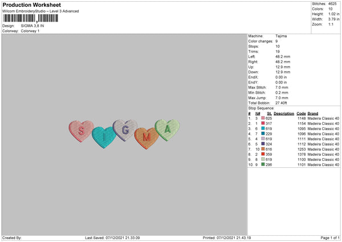The height and width of the screenshot is (242, 342).
Task: Click the green heart with letter A
Action: point(167,130)
